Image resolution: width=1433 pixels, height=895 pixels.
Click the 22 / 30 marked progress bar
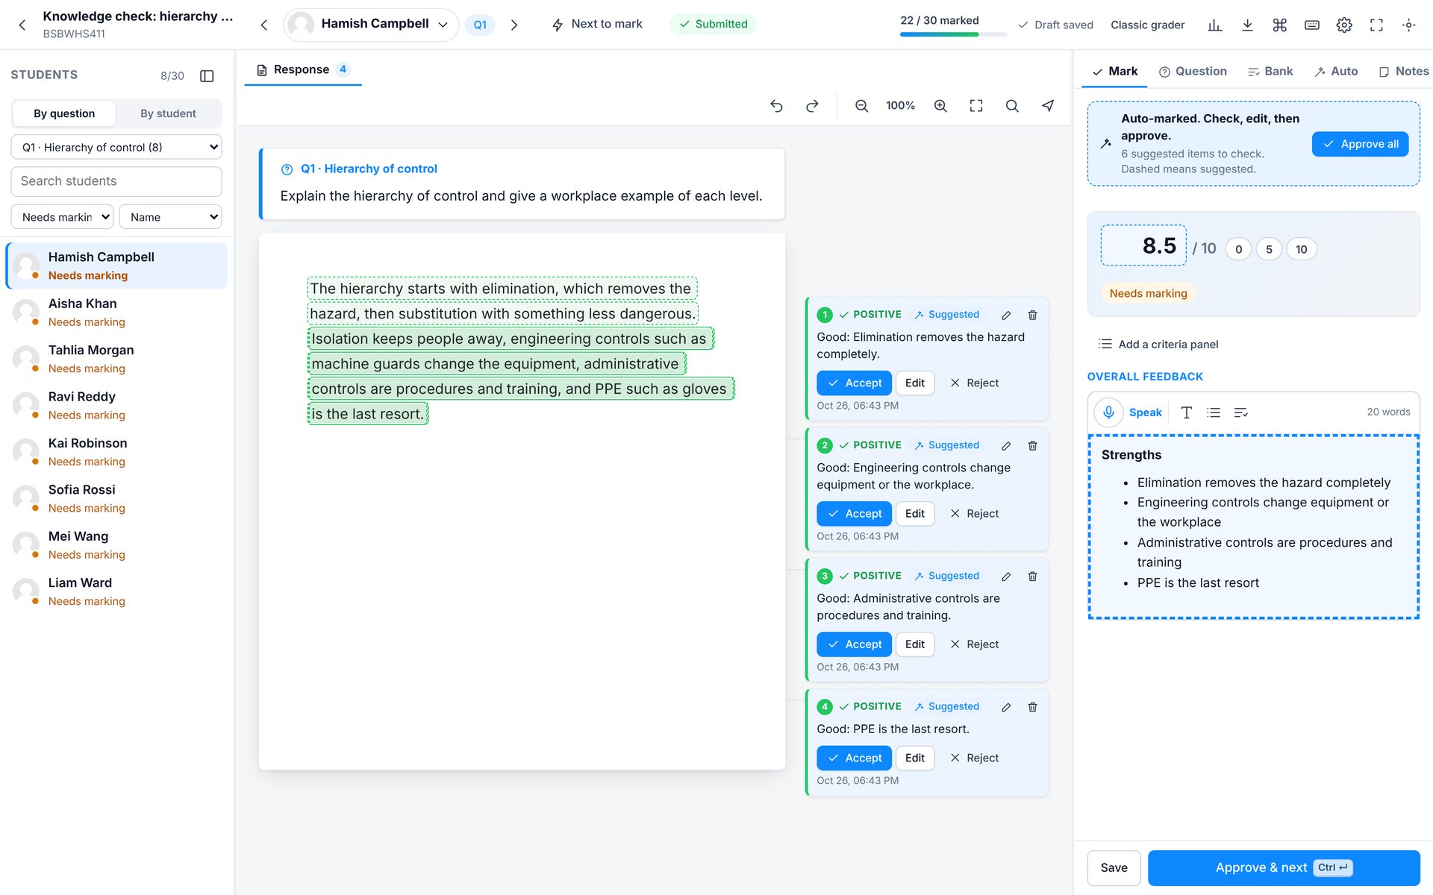[x=953, y=34]
